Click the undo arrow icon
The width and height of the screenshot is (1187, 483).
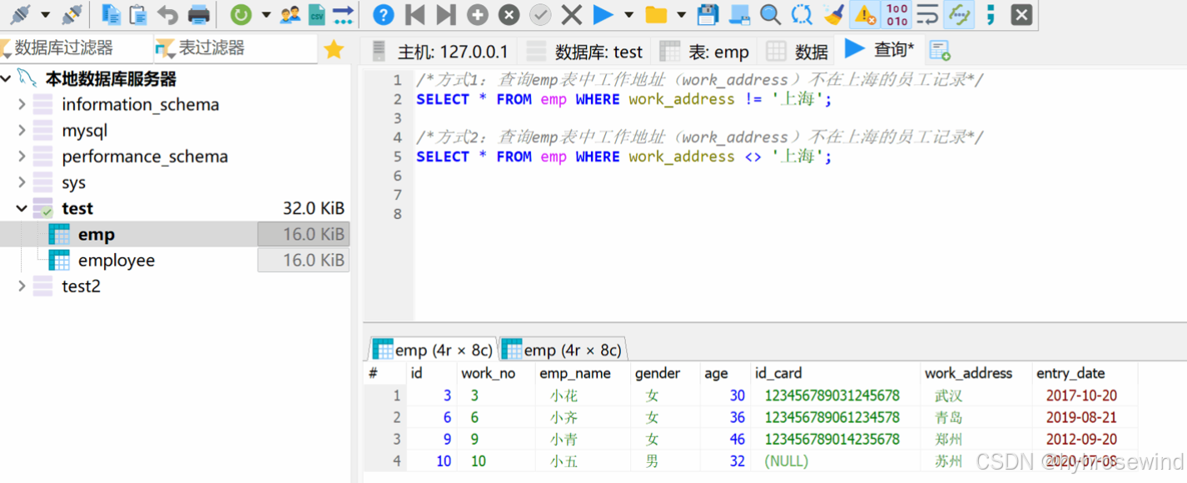pos(168,14)
